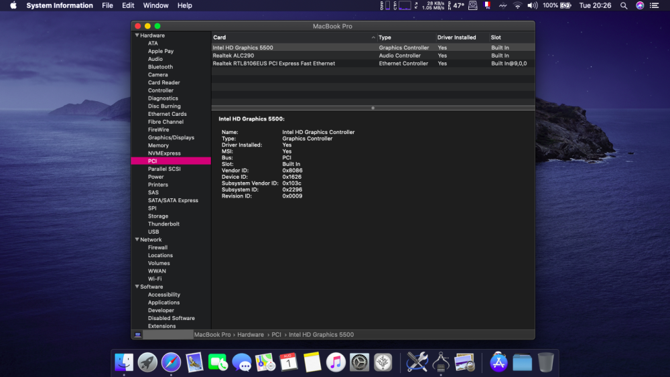The image size is (670, 377).
Task: Collapse the Hardware section triangle
Action: tap(137, 35)
